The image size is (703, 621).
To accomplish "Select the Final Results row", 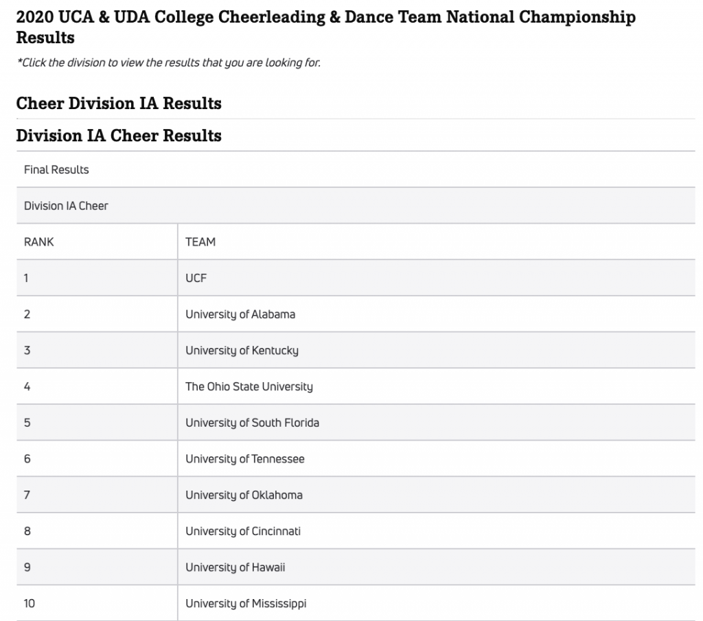I will [x=356, y=169].
